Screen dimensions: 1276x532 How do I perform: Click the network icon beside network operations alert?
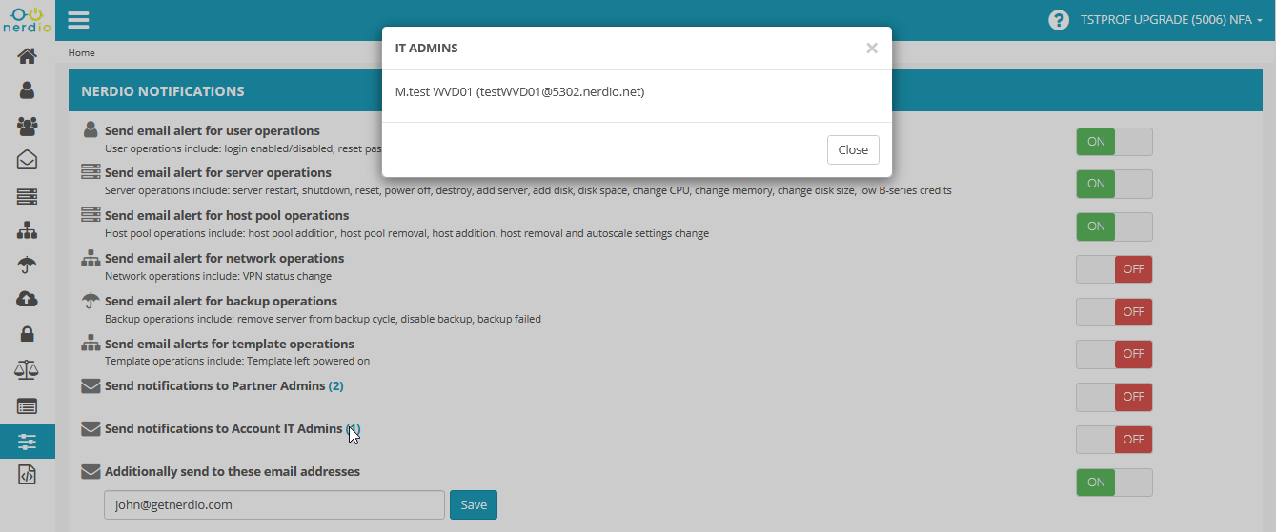pos(91,257)
